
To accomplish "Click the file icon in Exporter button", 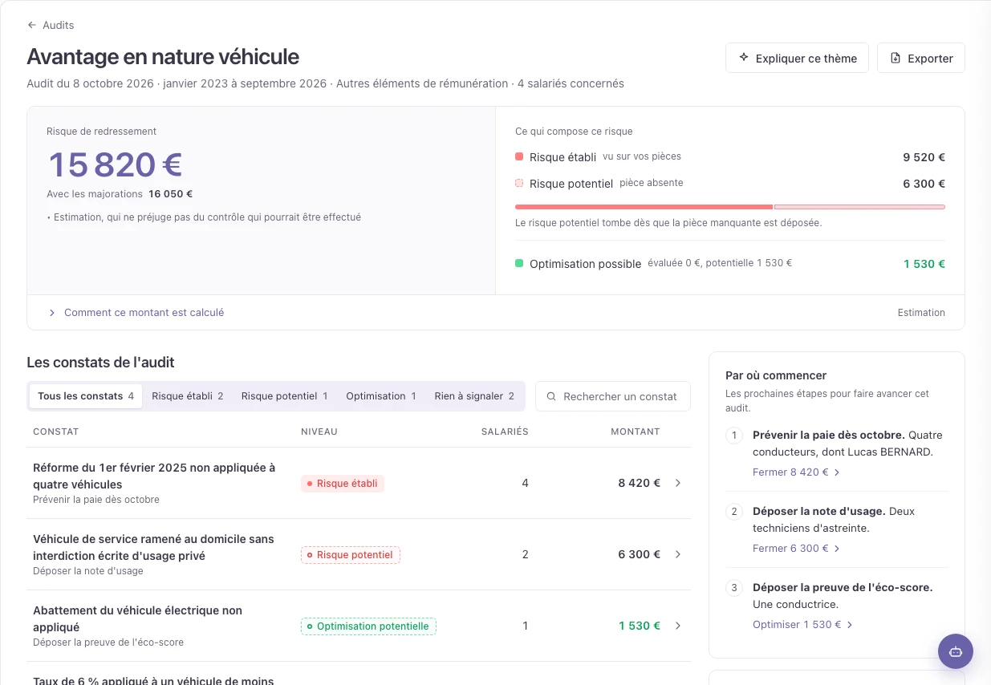I will point(896,58).
